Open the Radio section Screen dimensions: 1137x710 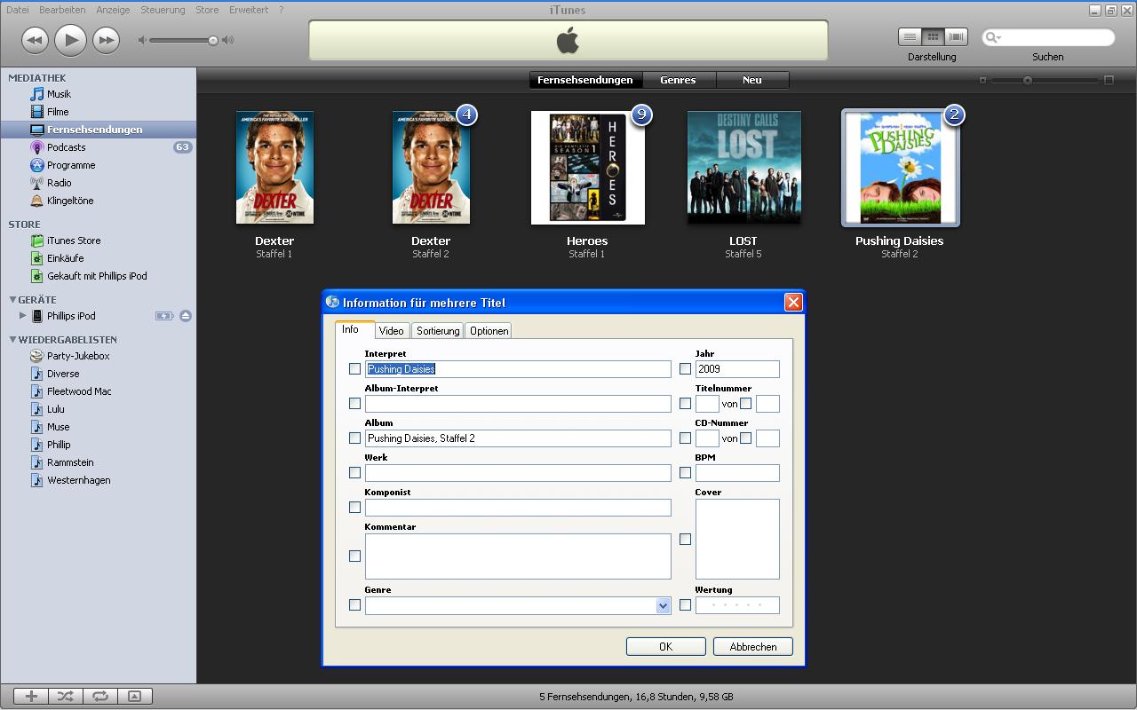coord(59,183)
